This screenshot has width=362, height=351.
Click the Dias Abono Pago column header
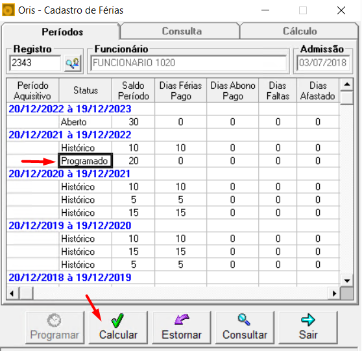233,91
